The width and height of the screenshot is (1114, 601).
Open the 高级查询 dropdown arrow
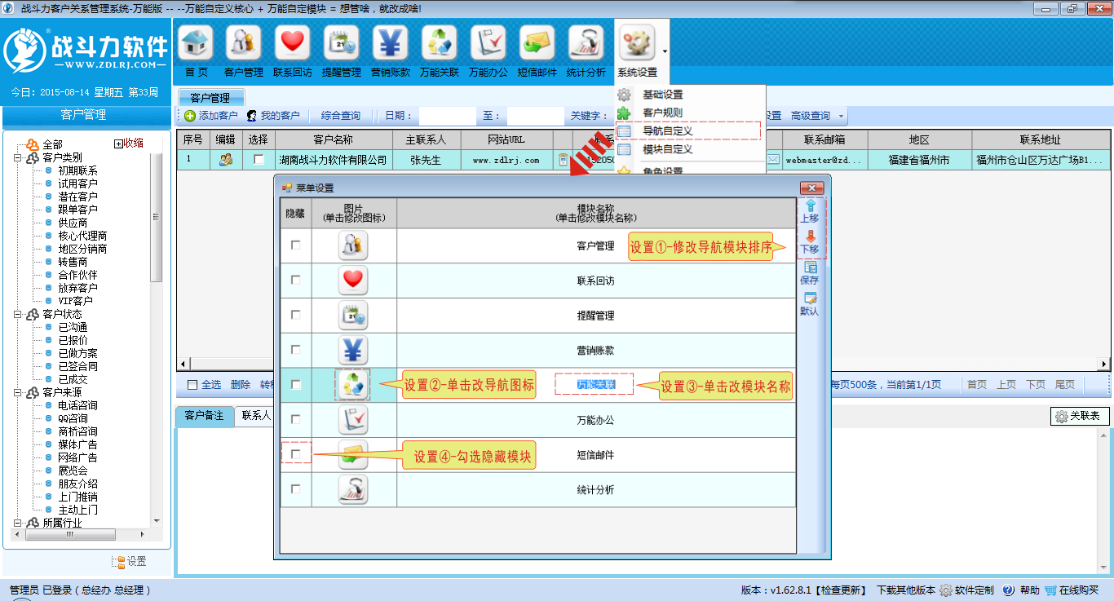point(842,117)
